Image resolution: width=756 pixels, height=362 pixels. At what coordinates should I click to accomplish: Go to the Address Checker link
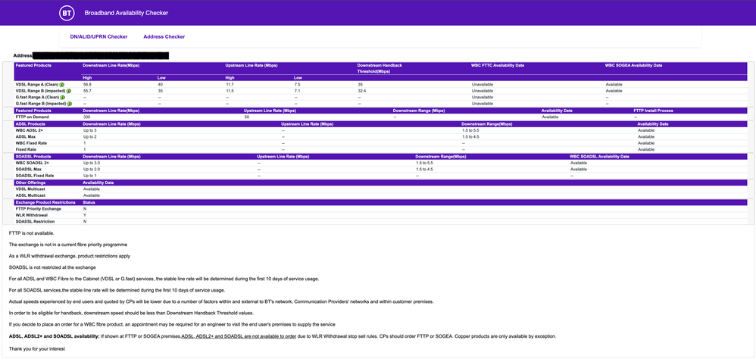click(x=164, y=36)
